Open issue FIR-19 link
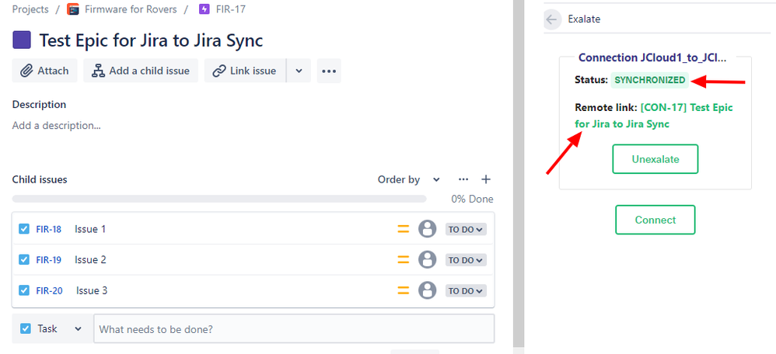The image size is (776, 354). (48, 259)
